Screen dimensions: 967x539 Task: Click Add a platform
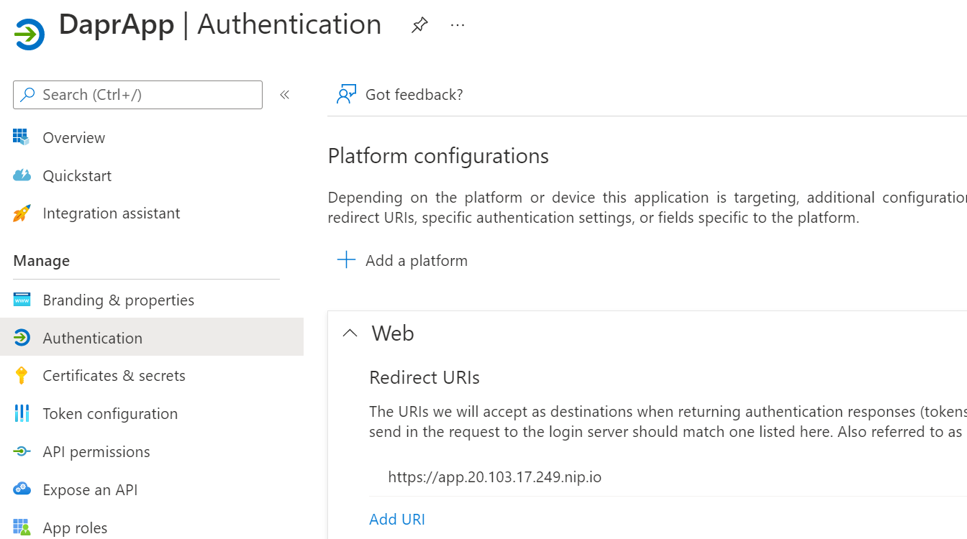point(416,260)
